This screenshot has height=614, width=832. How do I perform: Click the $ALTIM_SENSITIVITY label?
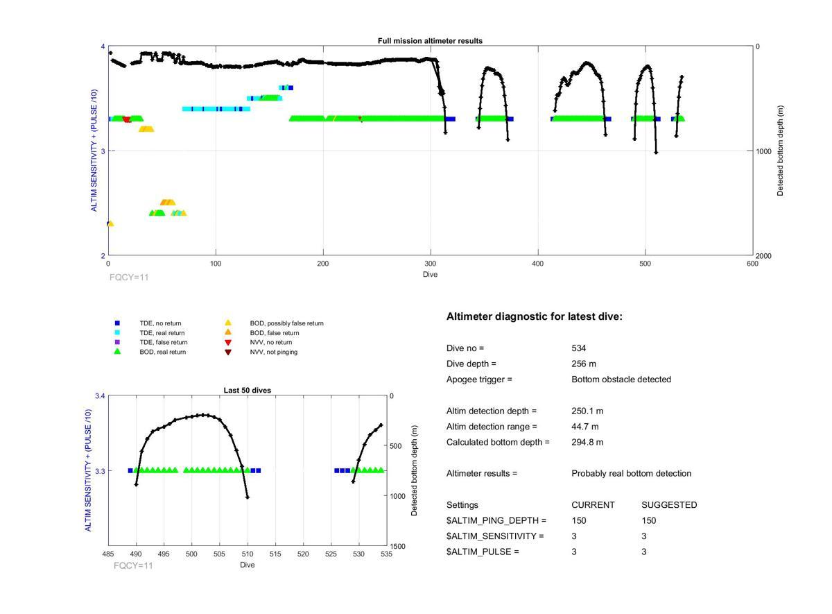(495, 536)
